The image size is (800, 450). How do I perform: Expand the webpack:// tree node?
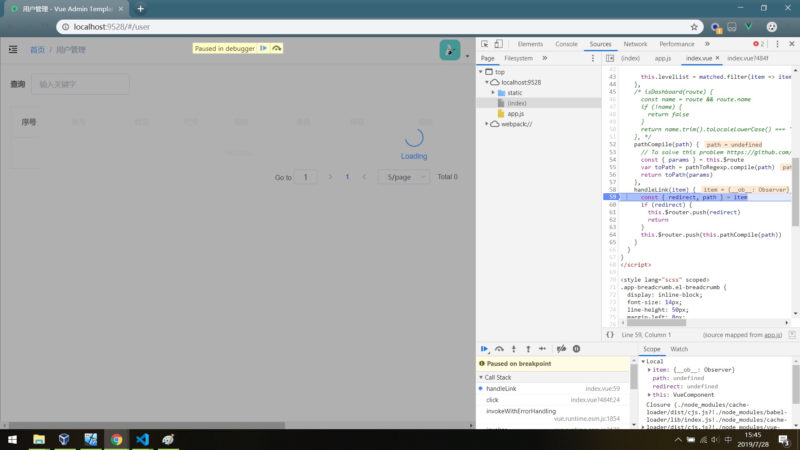pos(487,124)
